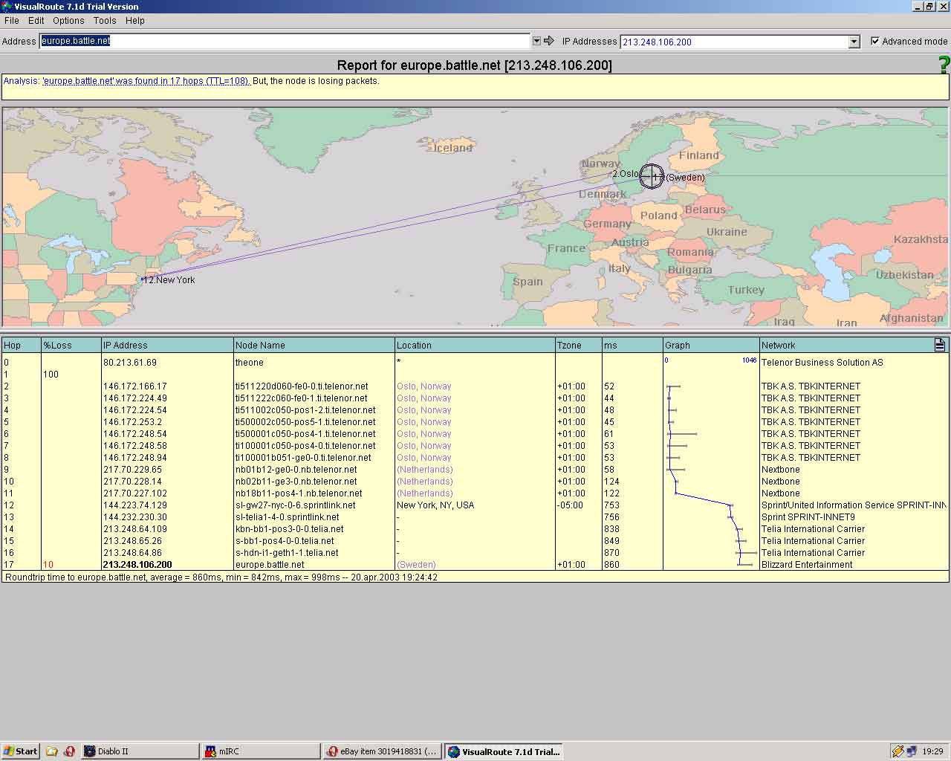Viewport: 951px width, 761px height.
Task: Open the Options menu
Action: pyautogui.click(x=68, y=21)
